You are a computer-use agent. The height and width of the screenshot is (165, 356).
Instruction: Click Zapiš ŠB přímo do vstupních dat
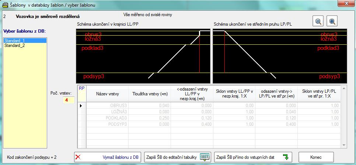[x=253, y=157]
